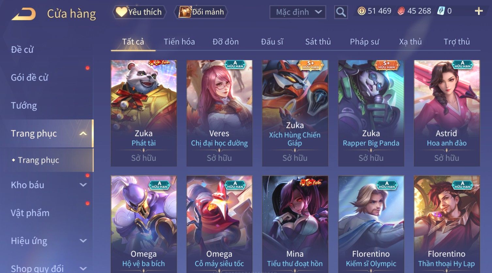Select the Pháp sư tab
The height and width of the screenshot is (273, 492).
(364, 42)
